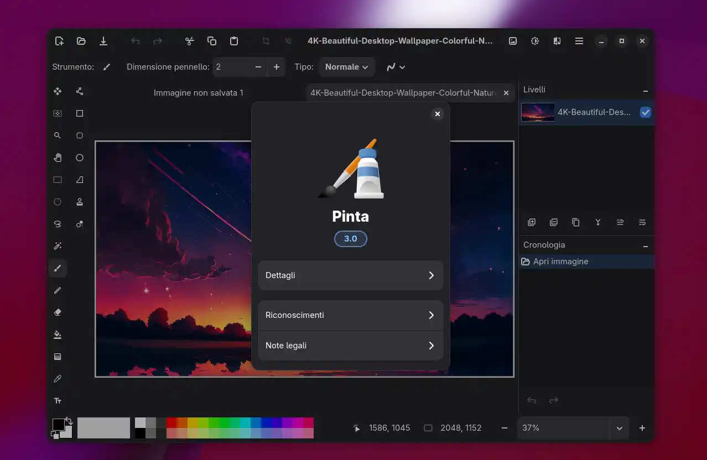707x460 pixels.
Task: Select the Pan hand tool
Action: coord(58,158)
